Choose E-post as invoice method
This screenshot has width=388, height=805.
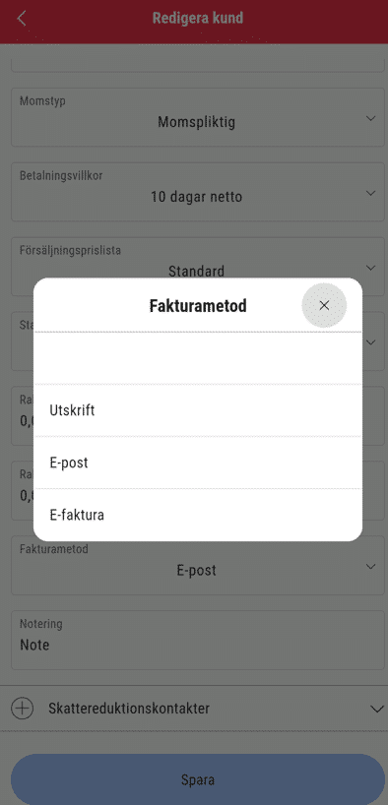pos(198,464)
